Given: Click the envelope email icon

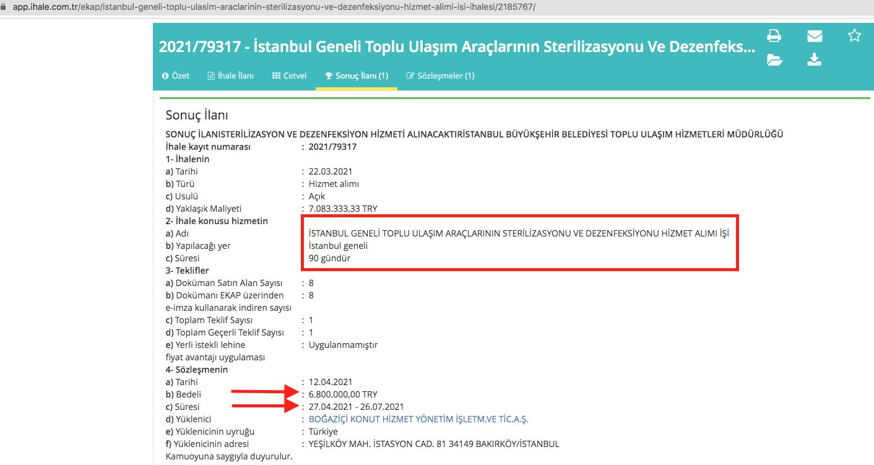Looking at the screenshot, I should [x=815, y=36].
